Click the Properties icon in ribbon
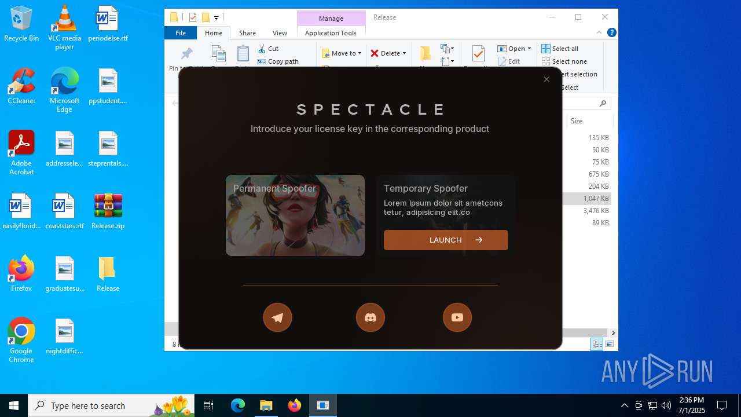Screen dimensions: 741x417 pyautogui.click(x=478, y=54)
